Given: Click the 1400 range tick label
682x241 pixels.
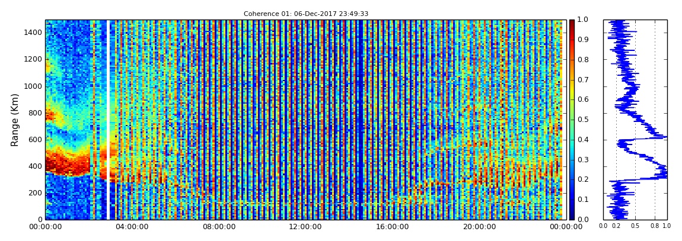Looking at the screenshot, I should (33, 33).
